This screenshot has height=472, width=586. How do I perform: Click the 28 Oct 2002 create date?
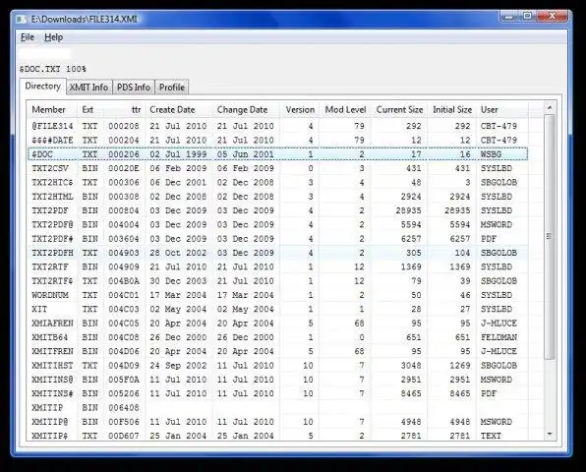[x=178, y=253]
